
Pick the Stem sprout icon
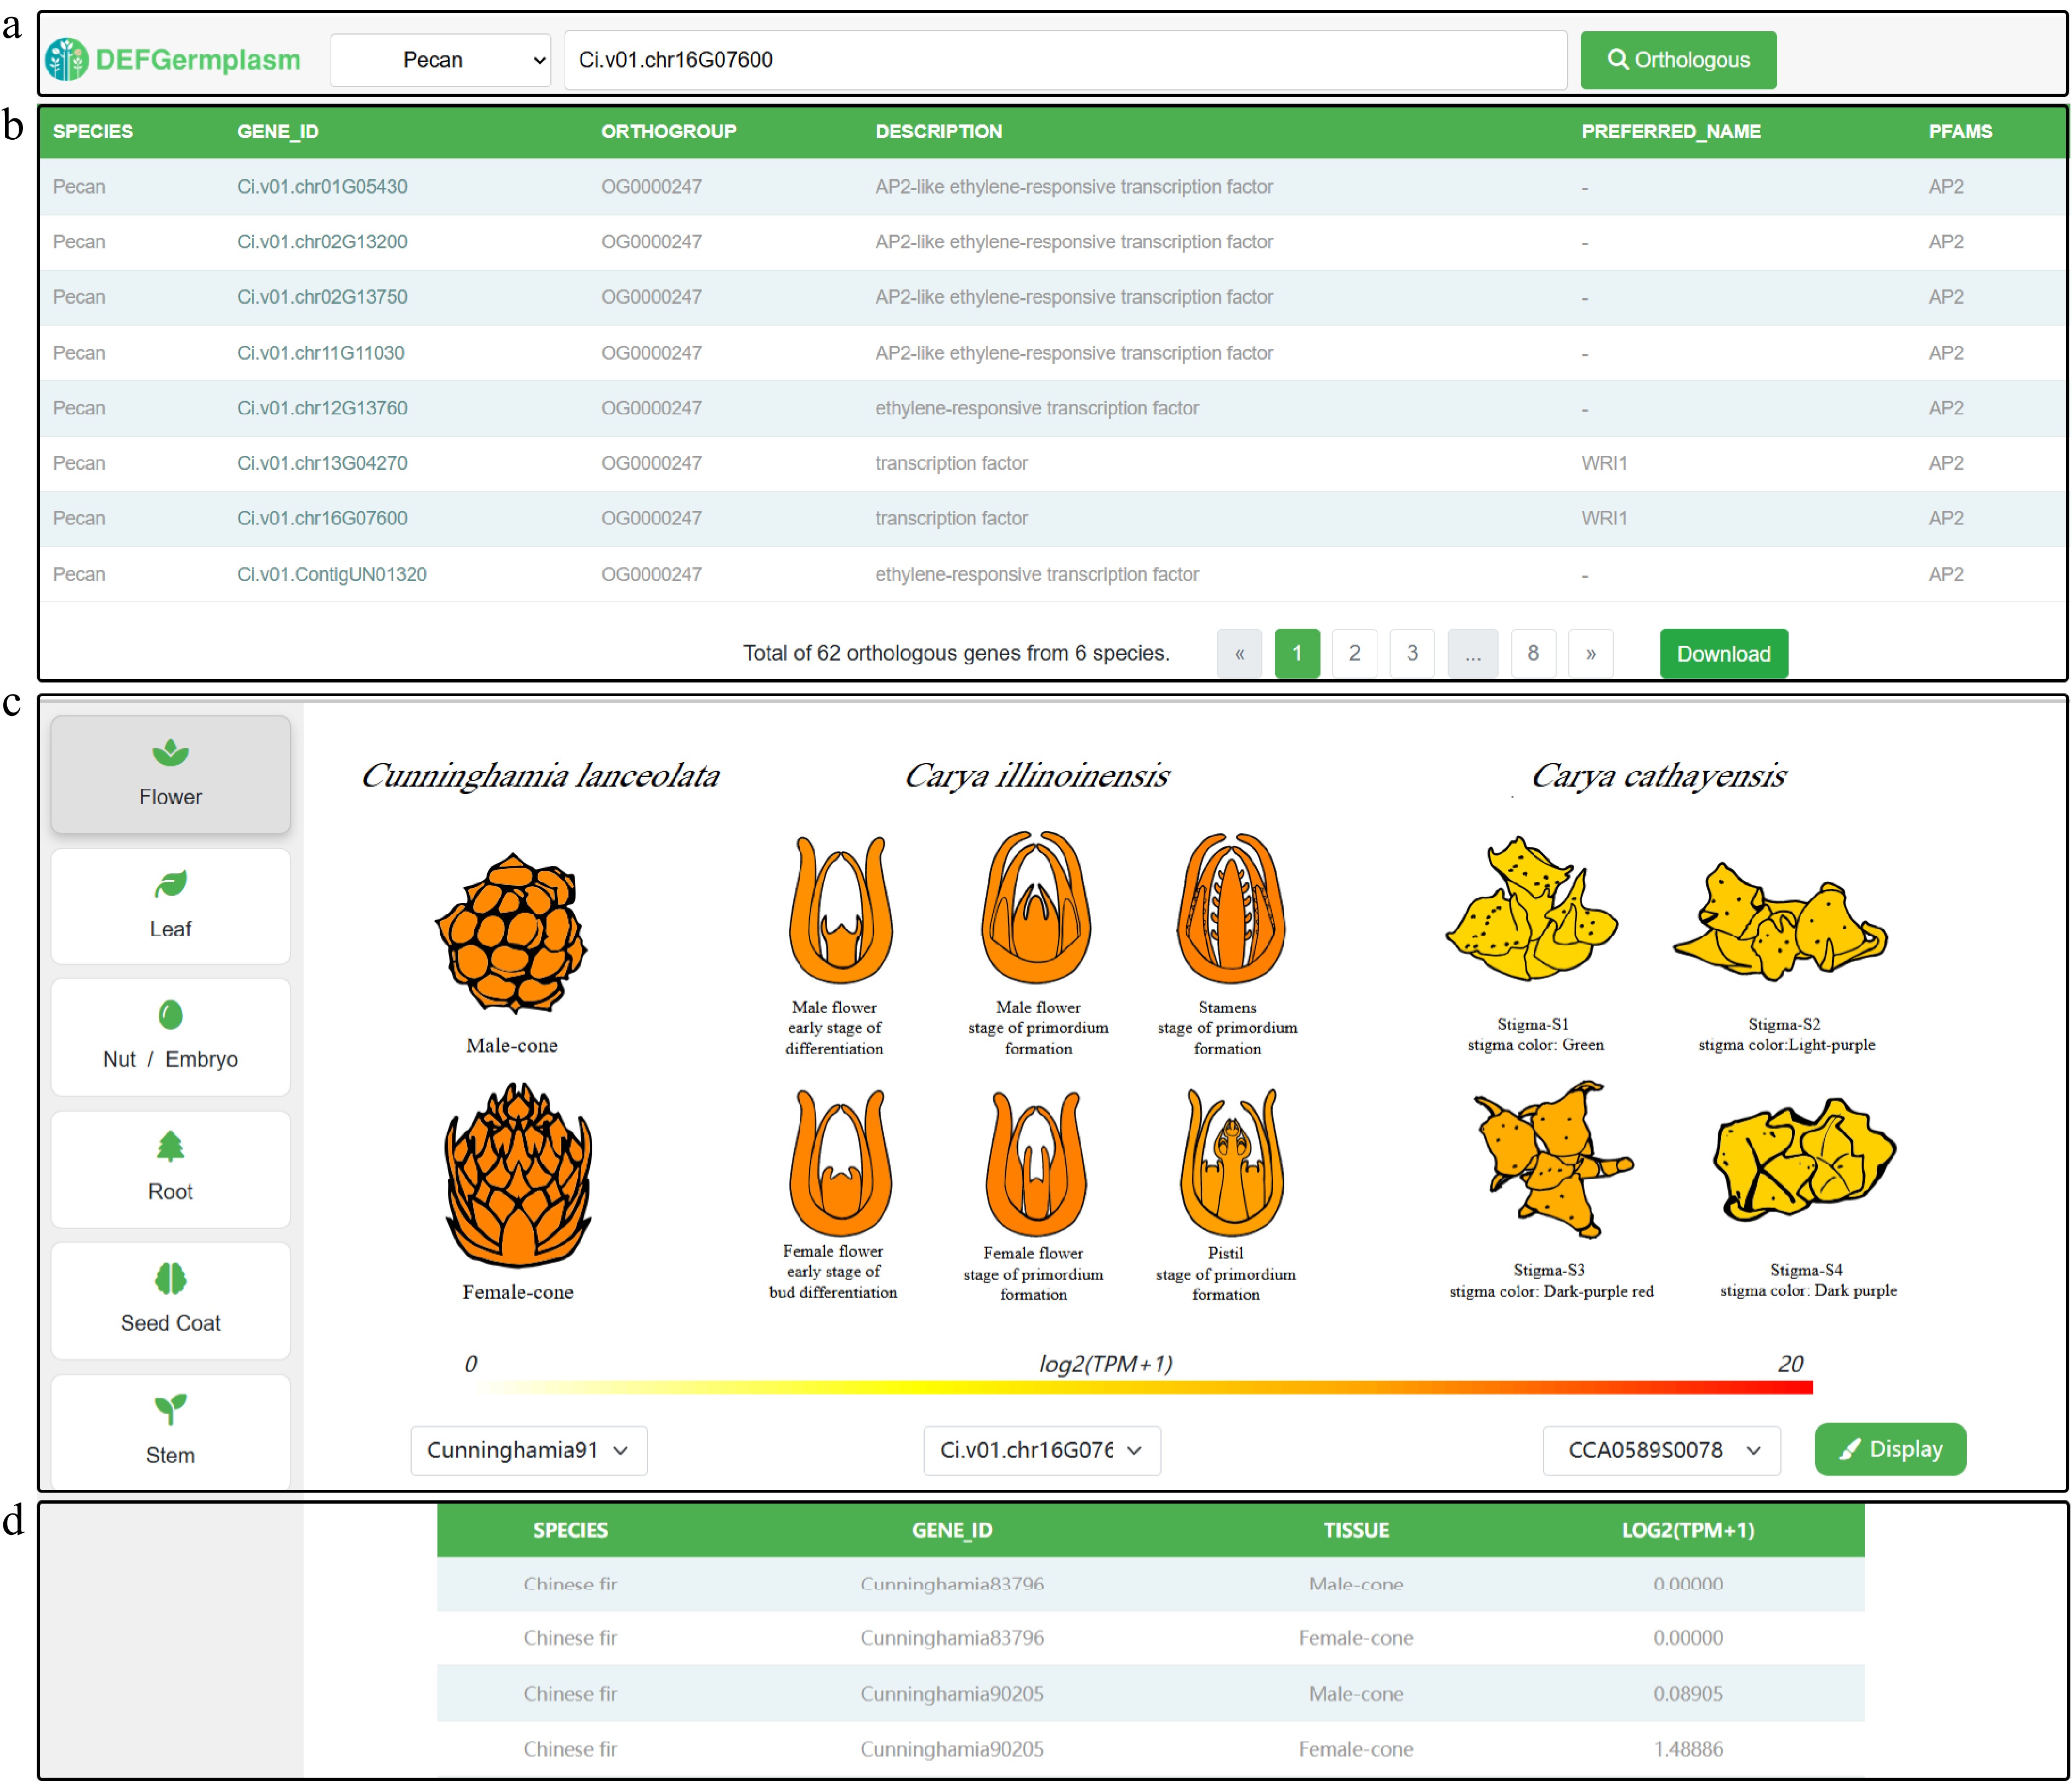coord(170,1409)
